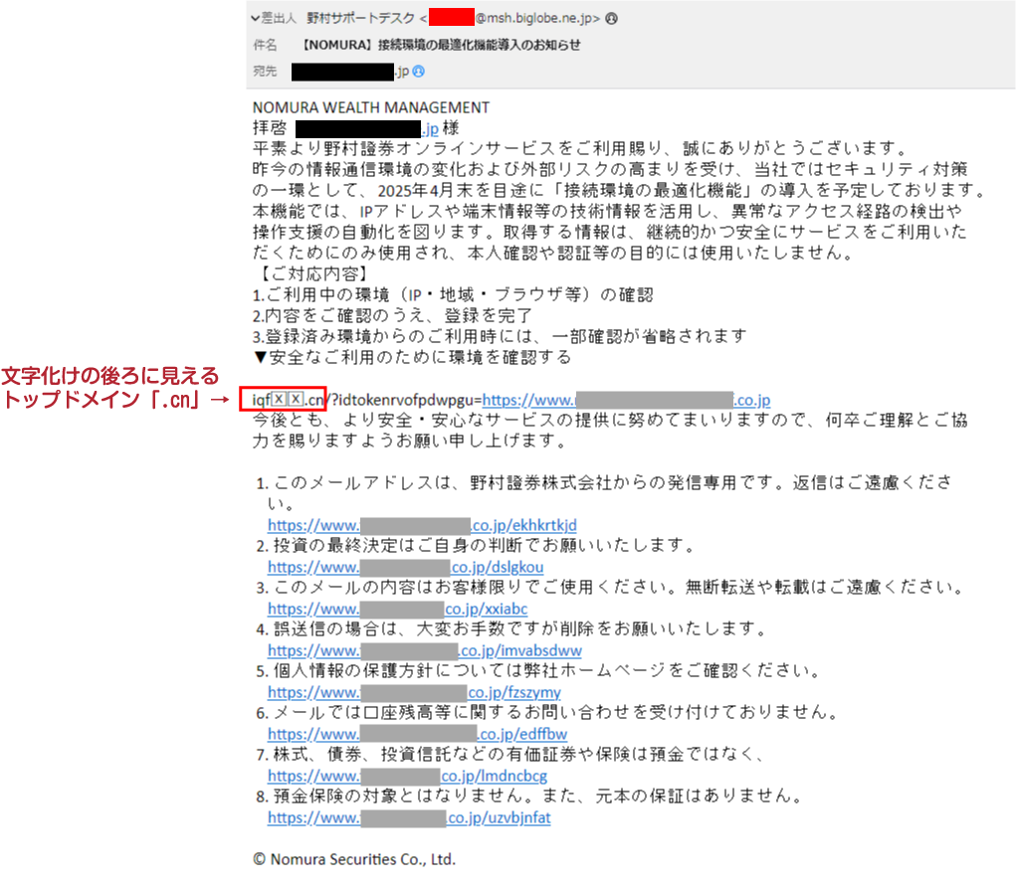Click the © Nomura Securities Co., Ltd. footer
1016x887 pixels.
click(354, 859)
